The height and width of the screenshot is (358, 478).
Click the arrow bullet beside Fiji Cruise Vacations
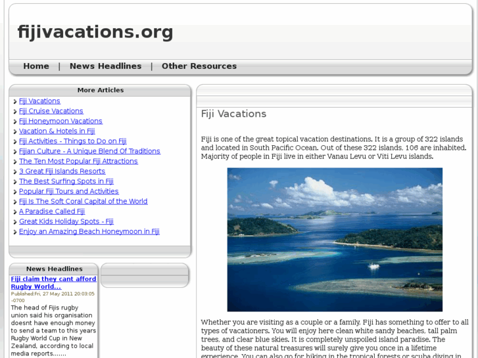[x=15, y=112]
